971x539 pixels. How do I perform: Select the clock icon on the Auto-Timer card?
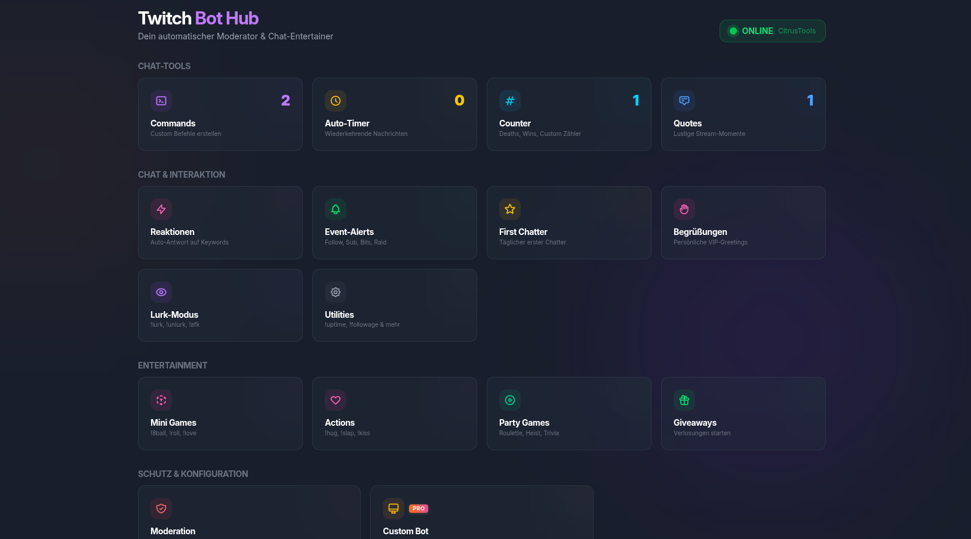[x=336, y=101]
